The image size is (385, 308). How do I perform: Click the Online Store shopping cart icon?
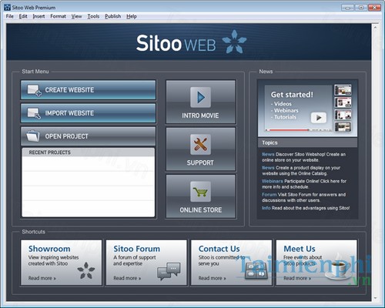tap(201, 192)
